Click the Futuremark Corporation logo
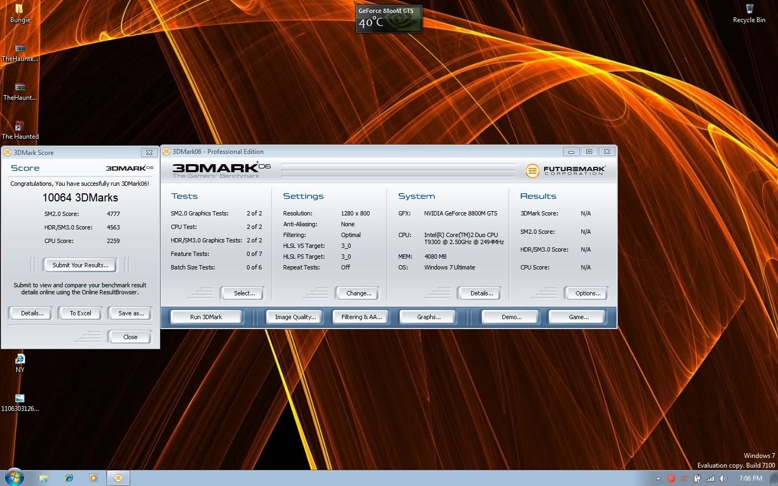778x486 pixels. tap(565, 171)
